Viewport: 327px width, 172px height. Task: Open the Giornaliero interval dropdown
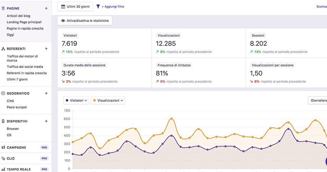click(317, 101)
